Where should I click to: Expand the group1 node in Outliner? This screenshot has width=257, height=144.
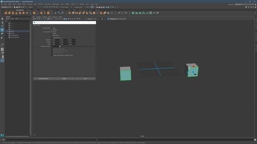[x=8, y=31]
